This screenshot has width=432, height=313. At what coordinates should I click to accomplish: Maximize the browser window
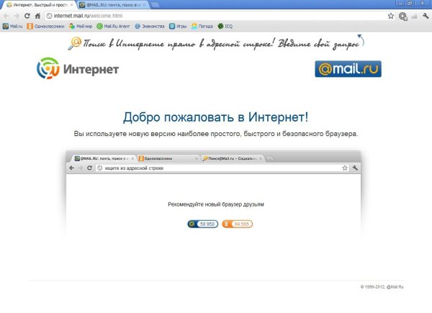click(410, 4)
